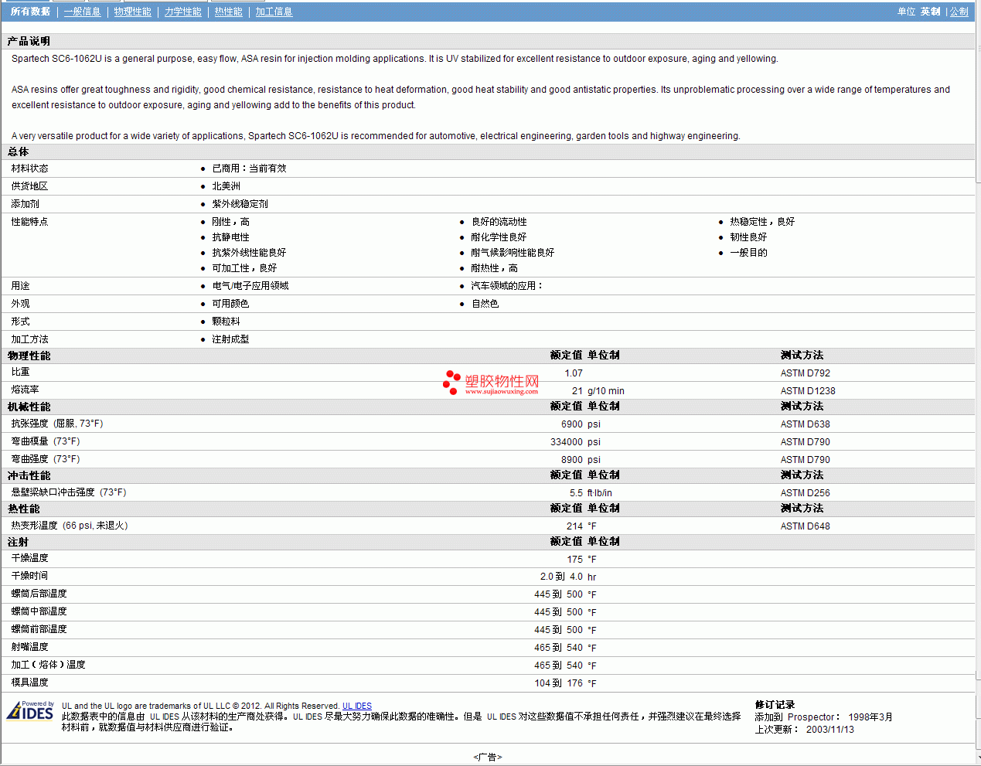Click the ASTM D648 test method
Viewport: 981px width, 766px height.
tap(806, 526)
